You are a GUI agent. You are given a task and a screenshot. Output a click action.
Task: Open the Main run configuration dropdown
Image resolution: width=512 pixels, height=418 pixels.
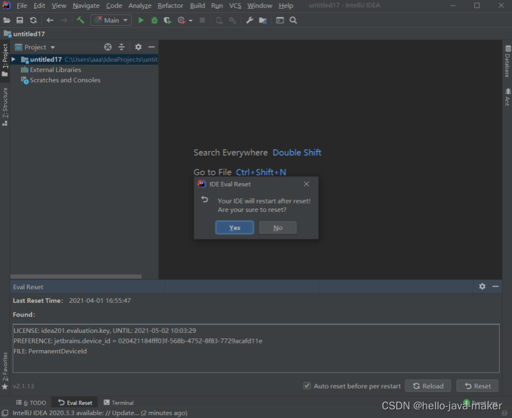(x=111, y=20)
